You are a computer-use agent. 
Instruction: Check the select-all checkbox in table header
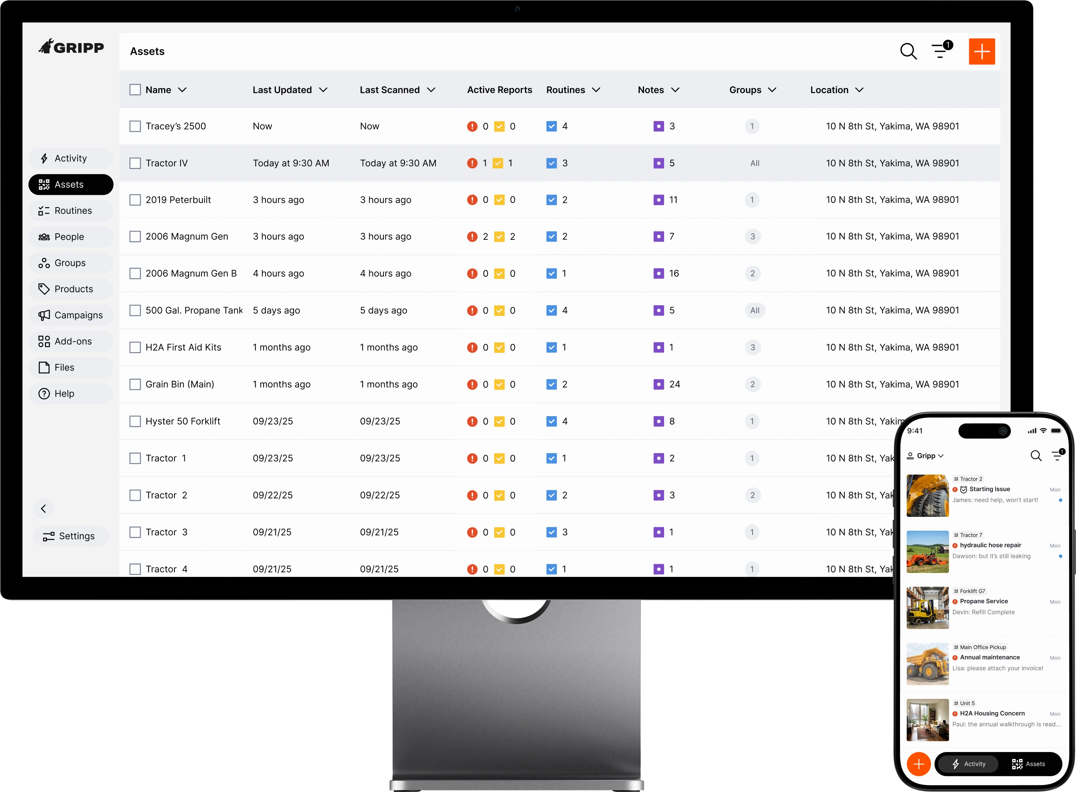[135, 90]
